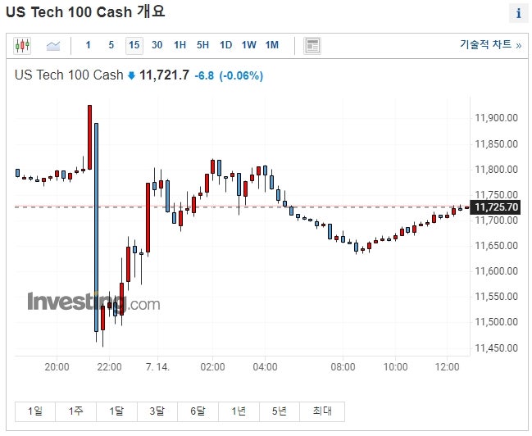Choose the 최대 range tab

322,411
